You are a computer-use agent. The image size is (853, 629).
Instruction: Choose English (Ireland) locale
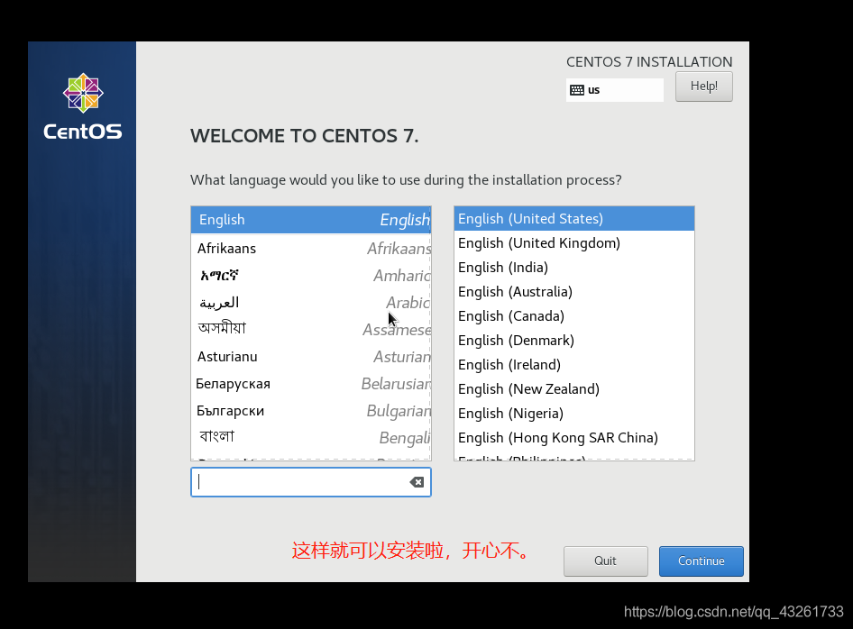point(573,365)
